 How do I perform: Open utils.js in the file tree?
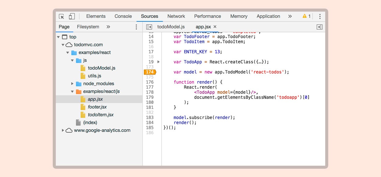pyautogui.click(x=94, y=76)
